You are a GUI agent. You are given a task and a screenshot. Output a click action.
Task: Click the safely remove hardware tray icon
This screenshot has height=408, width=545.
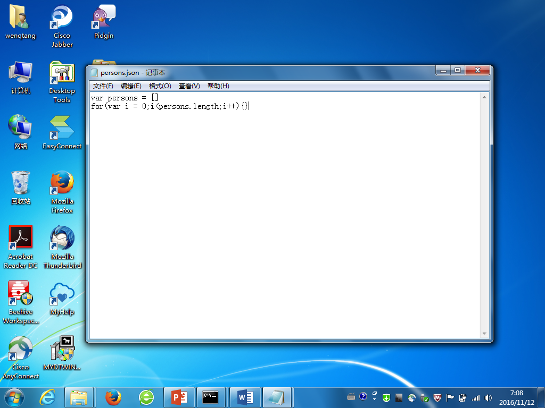[424, 398]
